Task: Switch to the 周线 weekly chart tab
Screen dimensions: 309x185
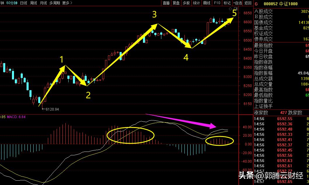Action: click(x=34, y=3)
